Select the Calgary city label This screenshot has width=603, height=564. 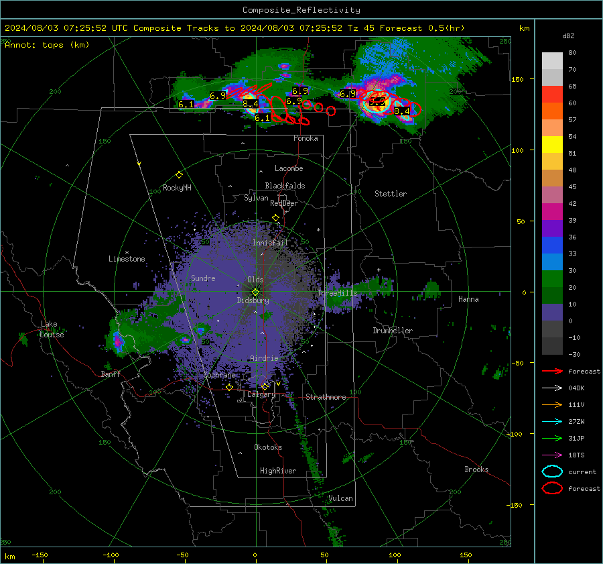(261, 394)
